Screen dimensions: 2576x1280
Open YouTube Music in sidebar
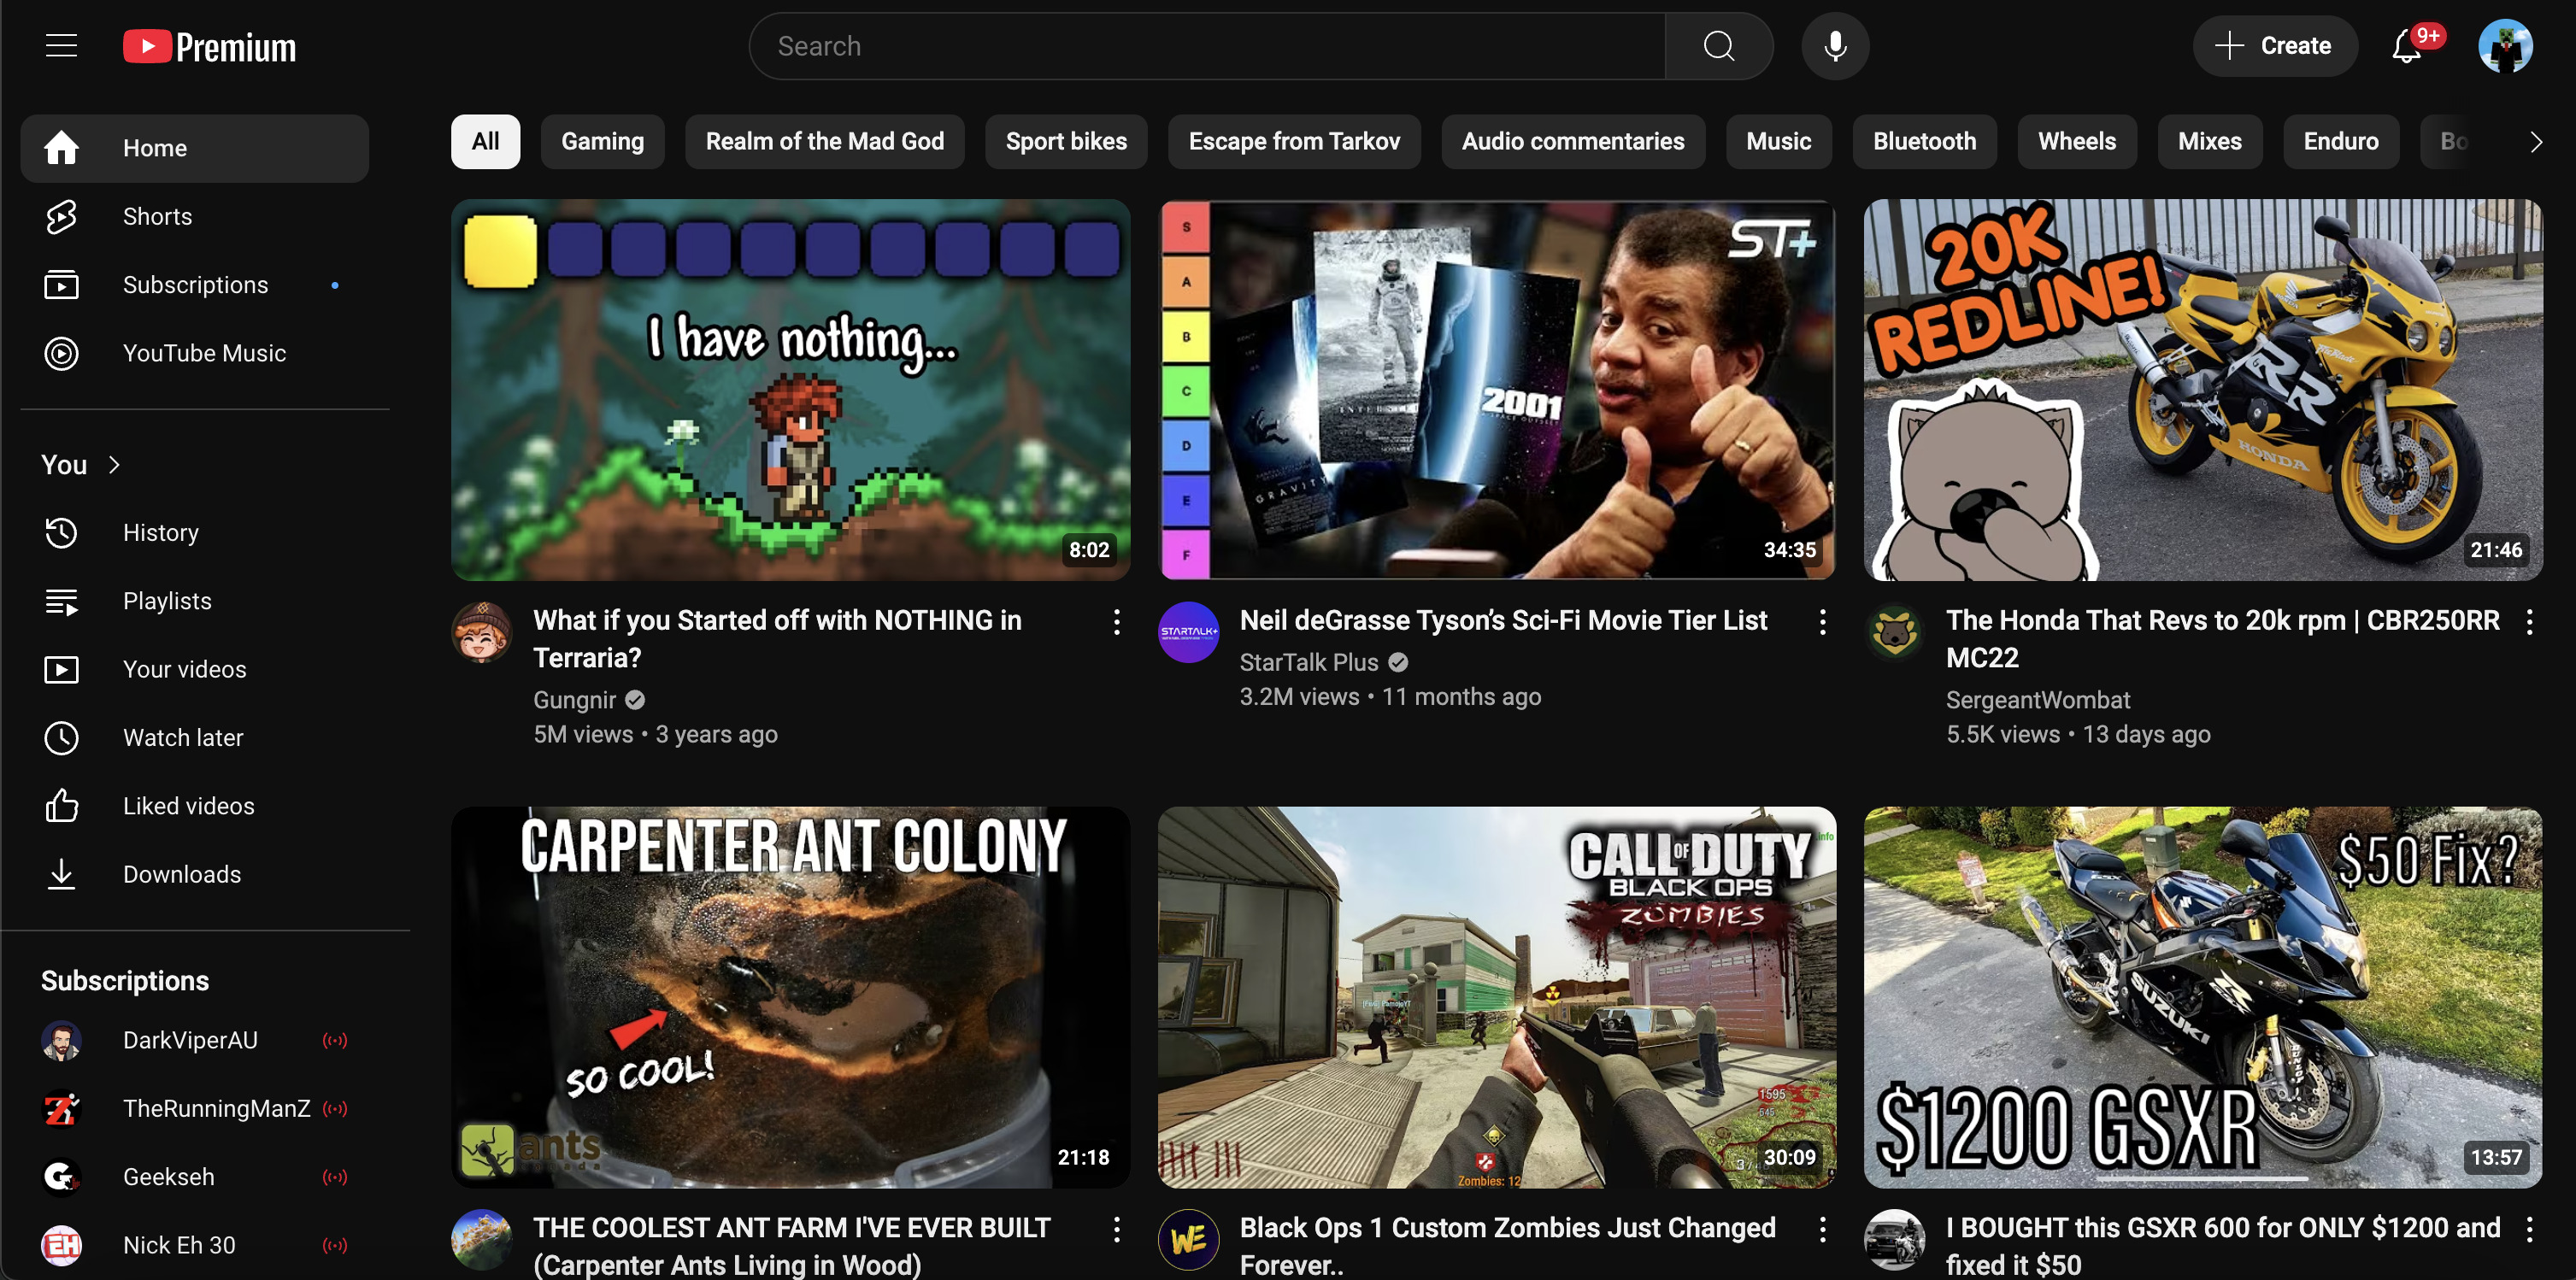[x=195, y=353]
